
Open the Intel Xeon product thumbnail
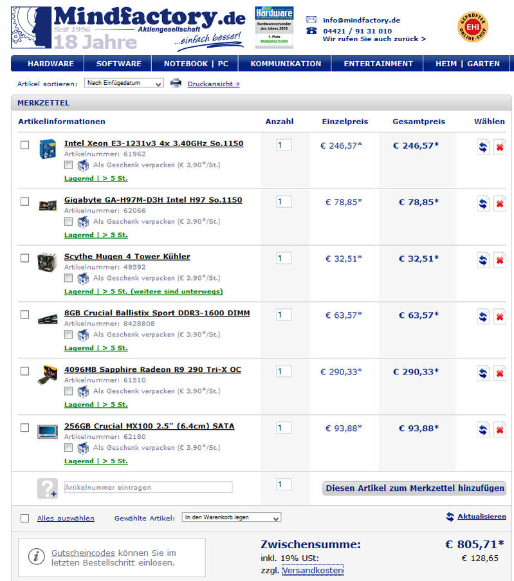pos(48,149)
